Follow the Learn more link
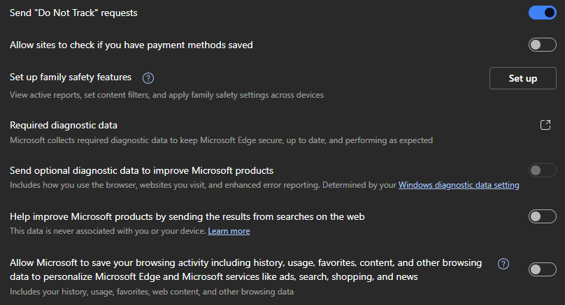The width and height of the screenshot is (565, 305). (229, 231)
